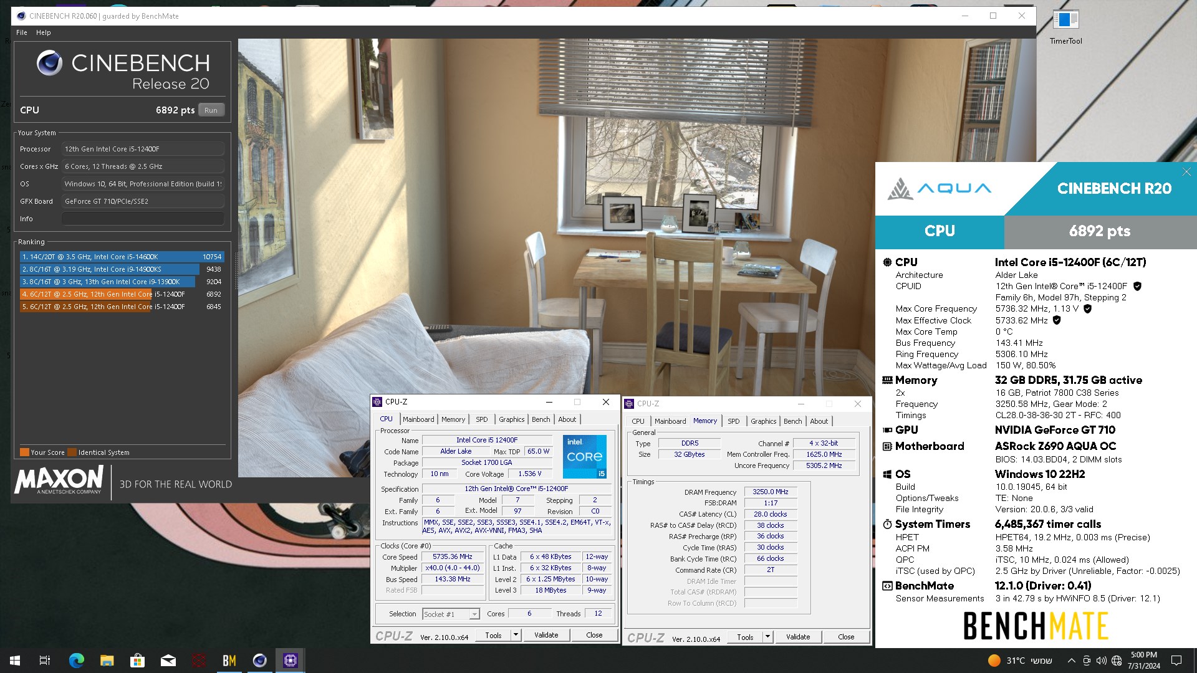Click the taskbar clock showing 5:00 PM
The image size is (1197, 673).
tap(1144, 661)
